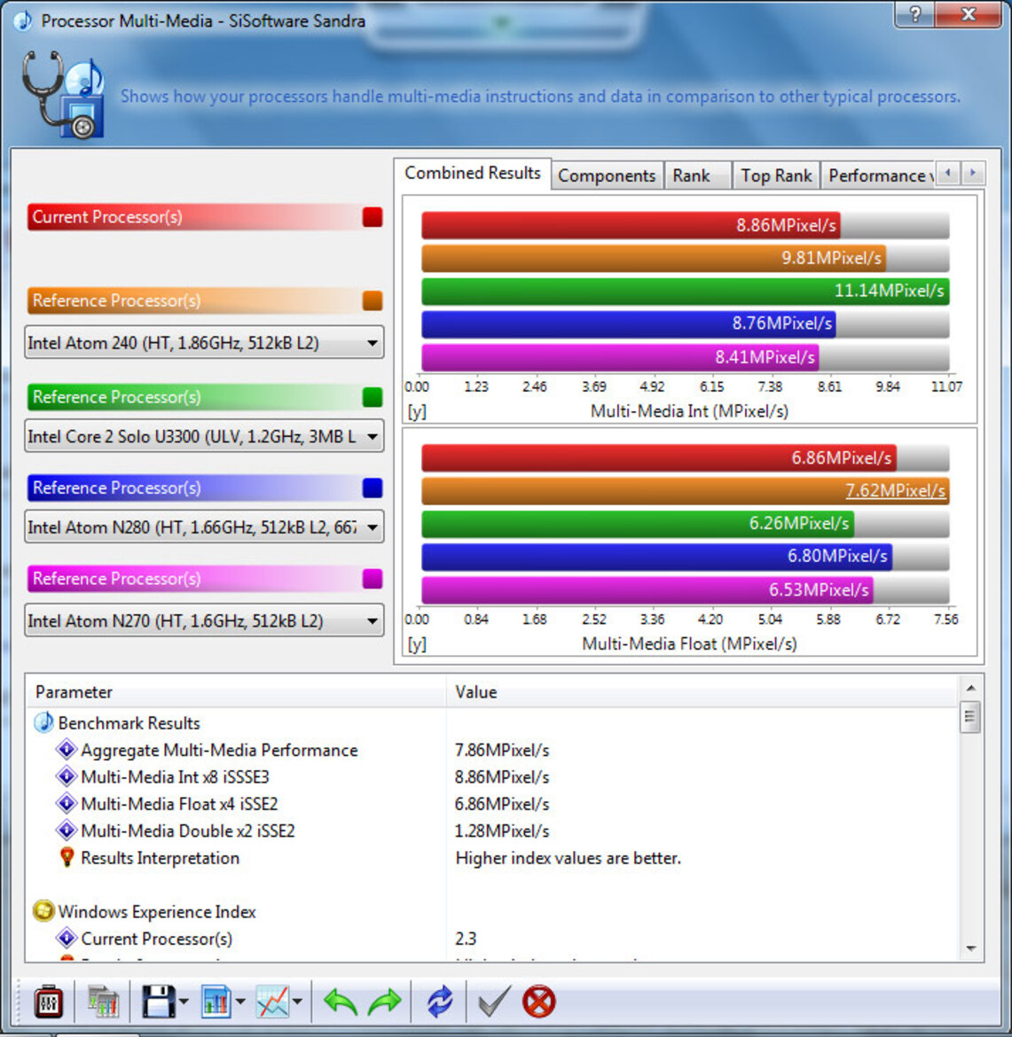Click the Benchmark Results music note icon

(x=43, y=722)
